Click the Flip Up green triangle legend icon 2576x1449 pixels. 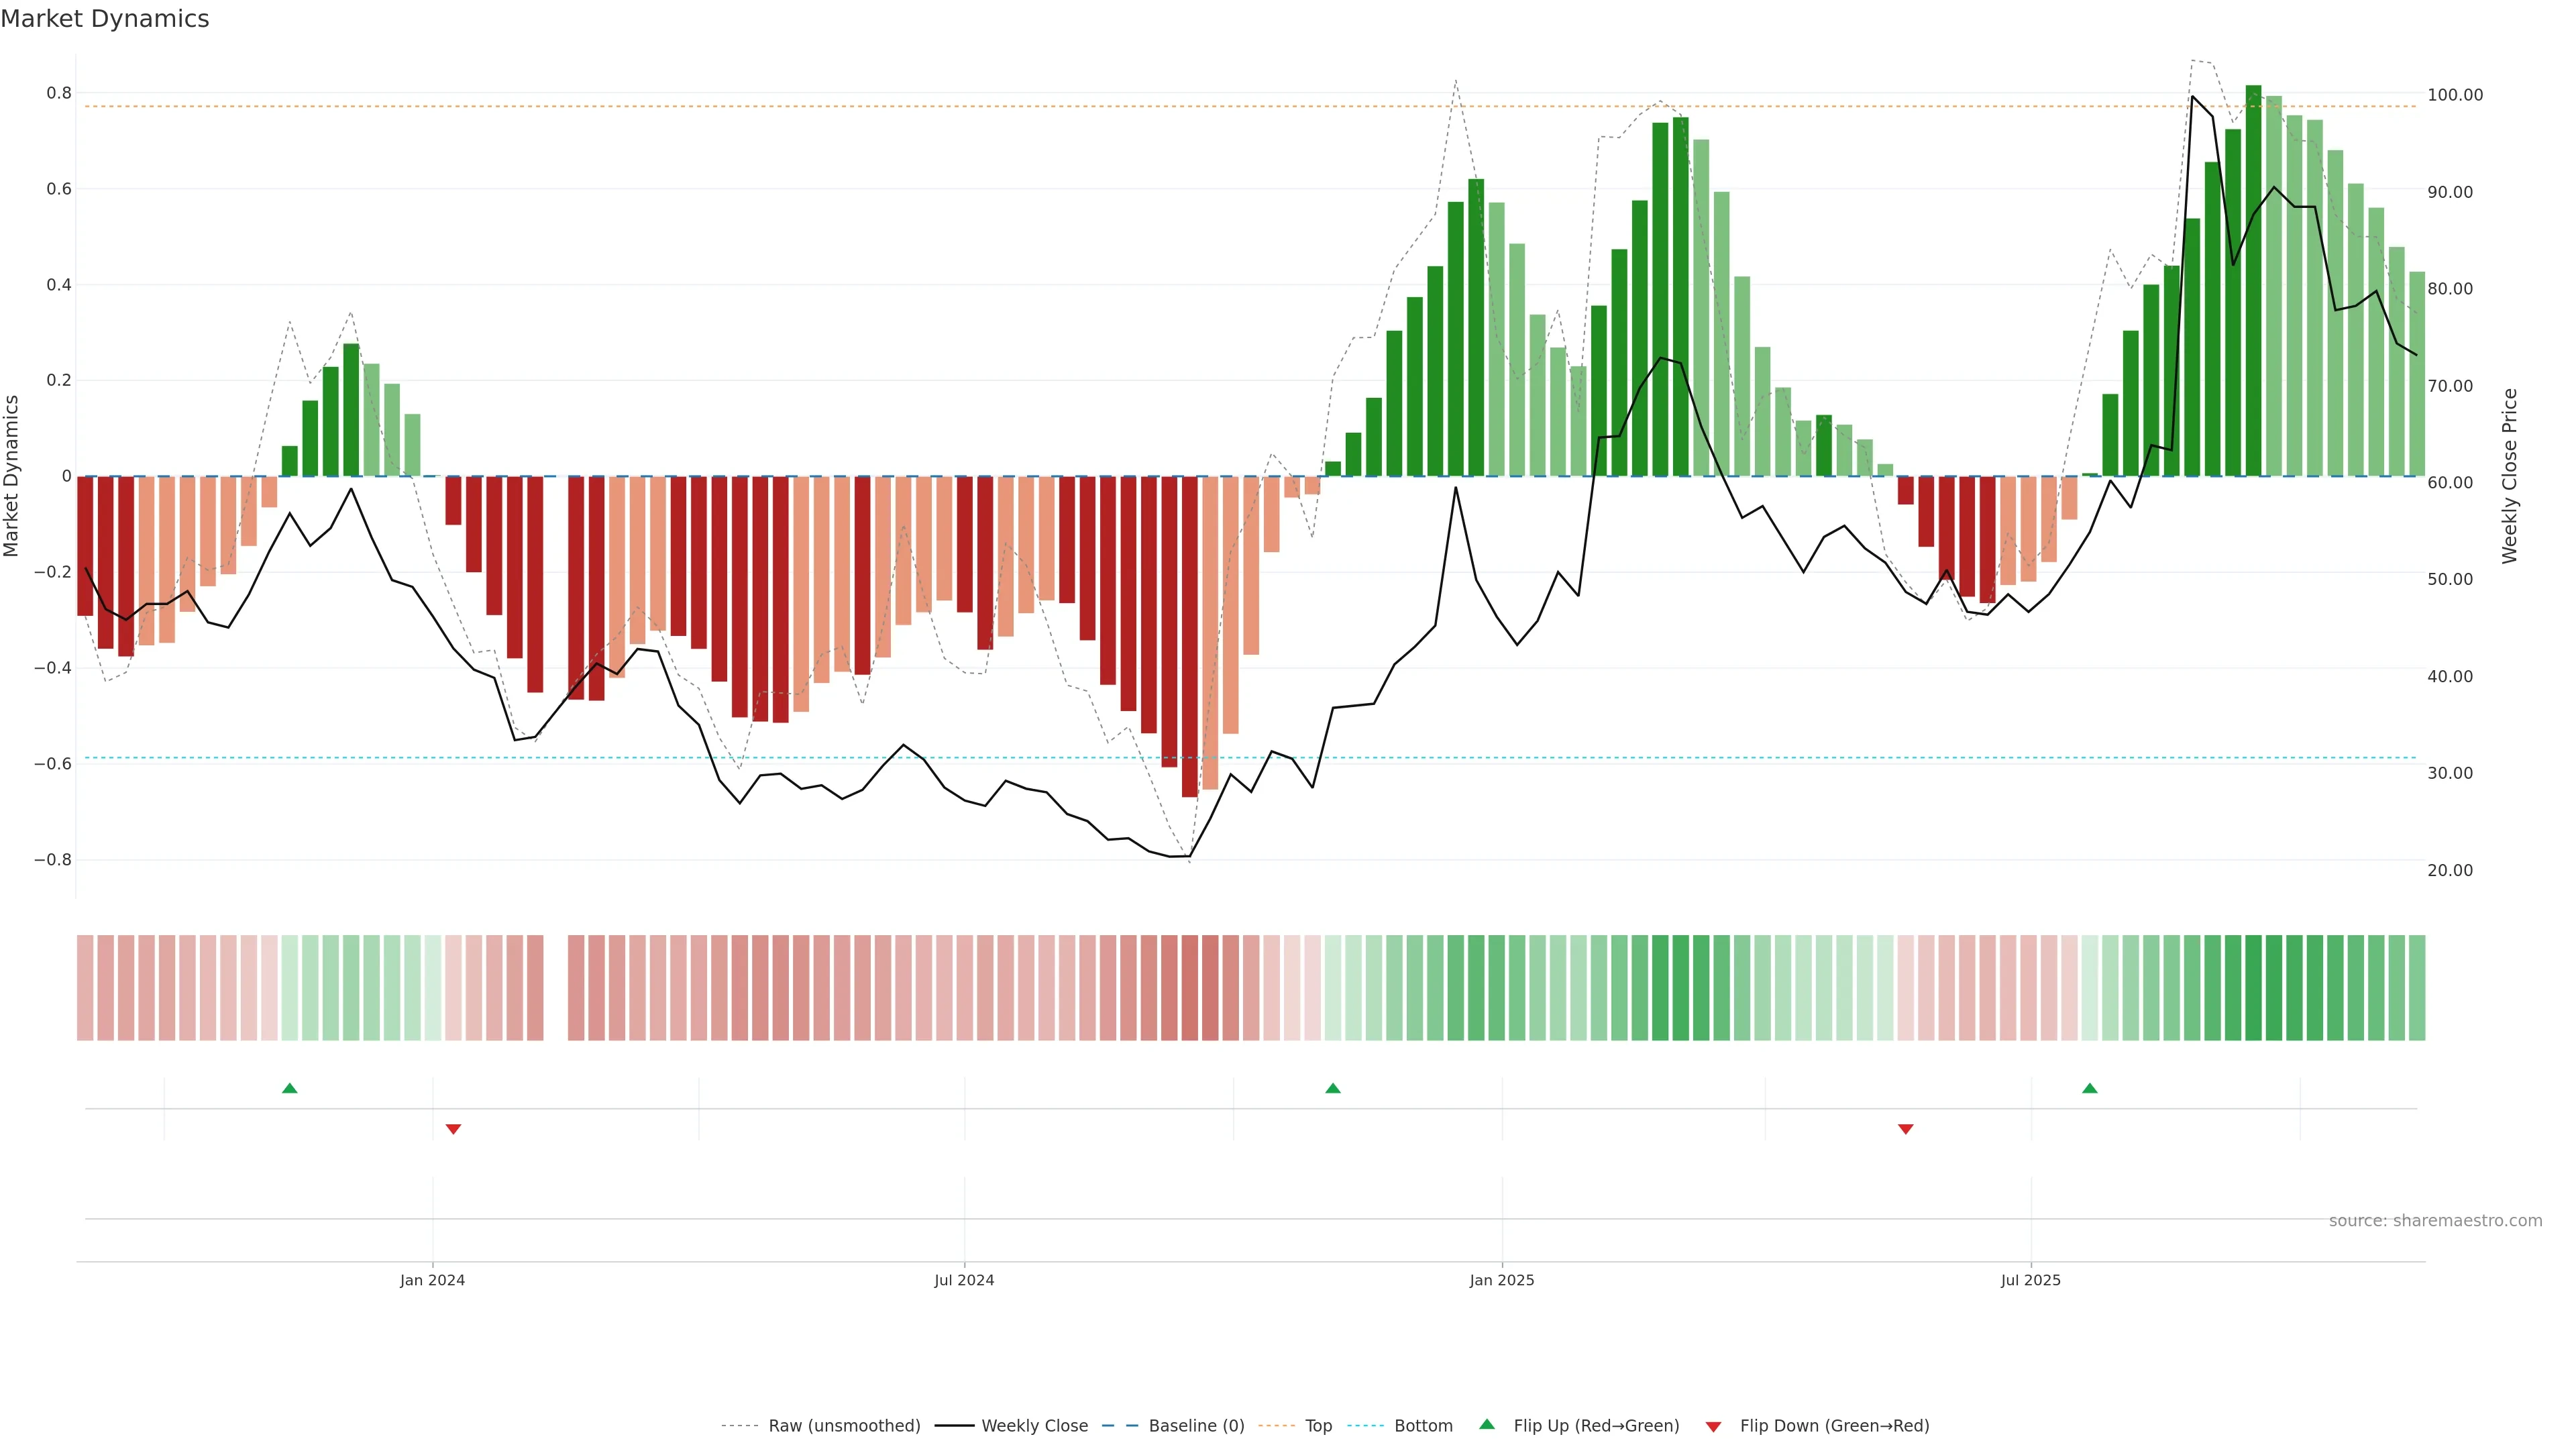(1486, 1424)
